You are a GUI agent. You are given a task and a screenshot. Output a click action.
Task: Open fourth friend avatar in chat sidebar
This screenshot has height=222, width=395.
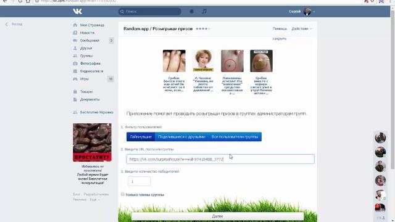(380, 181)
